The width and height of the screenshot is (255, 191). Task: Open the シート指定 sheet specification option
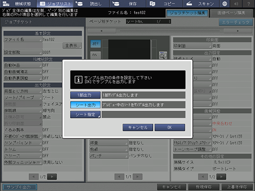click(85, 115)
